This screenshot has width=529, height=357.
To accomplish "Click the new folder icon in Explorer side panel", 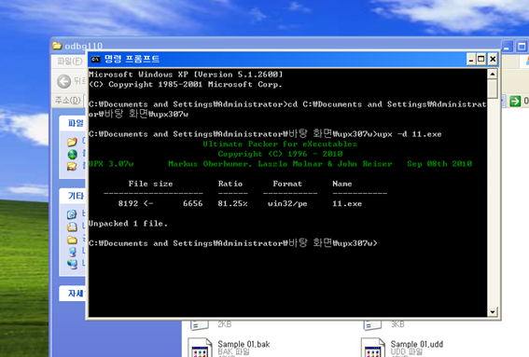I will pyautogui.click(x=72, y=142).
